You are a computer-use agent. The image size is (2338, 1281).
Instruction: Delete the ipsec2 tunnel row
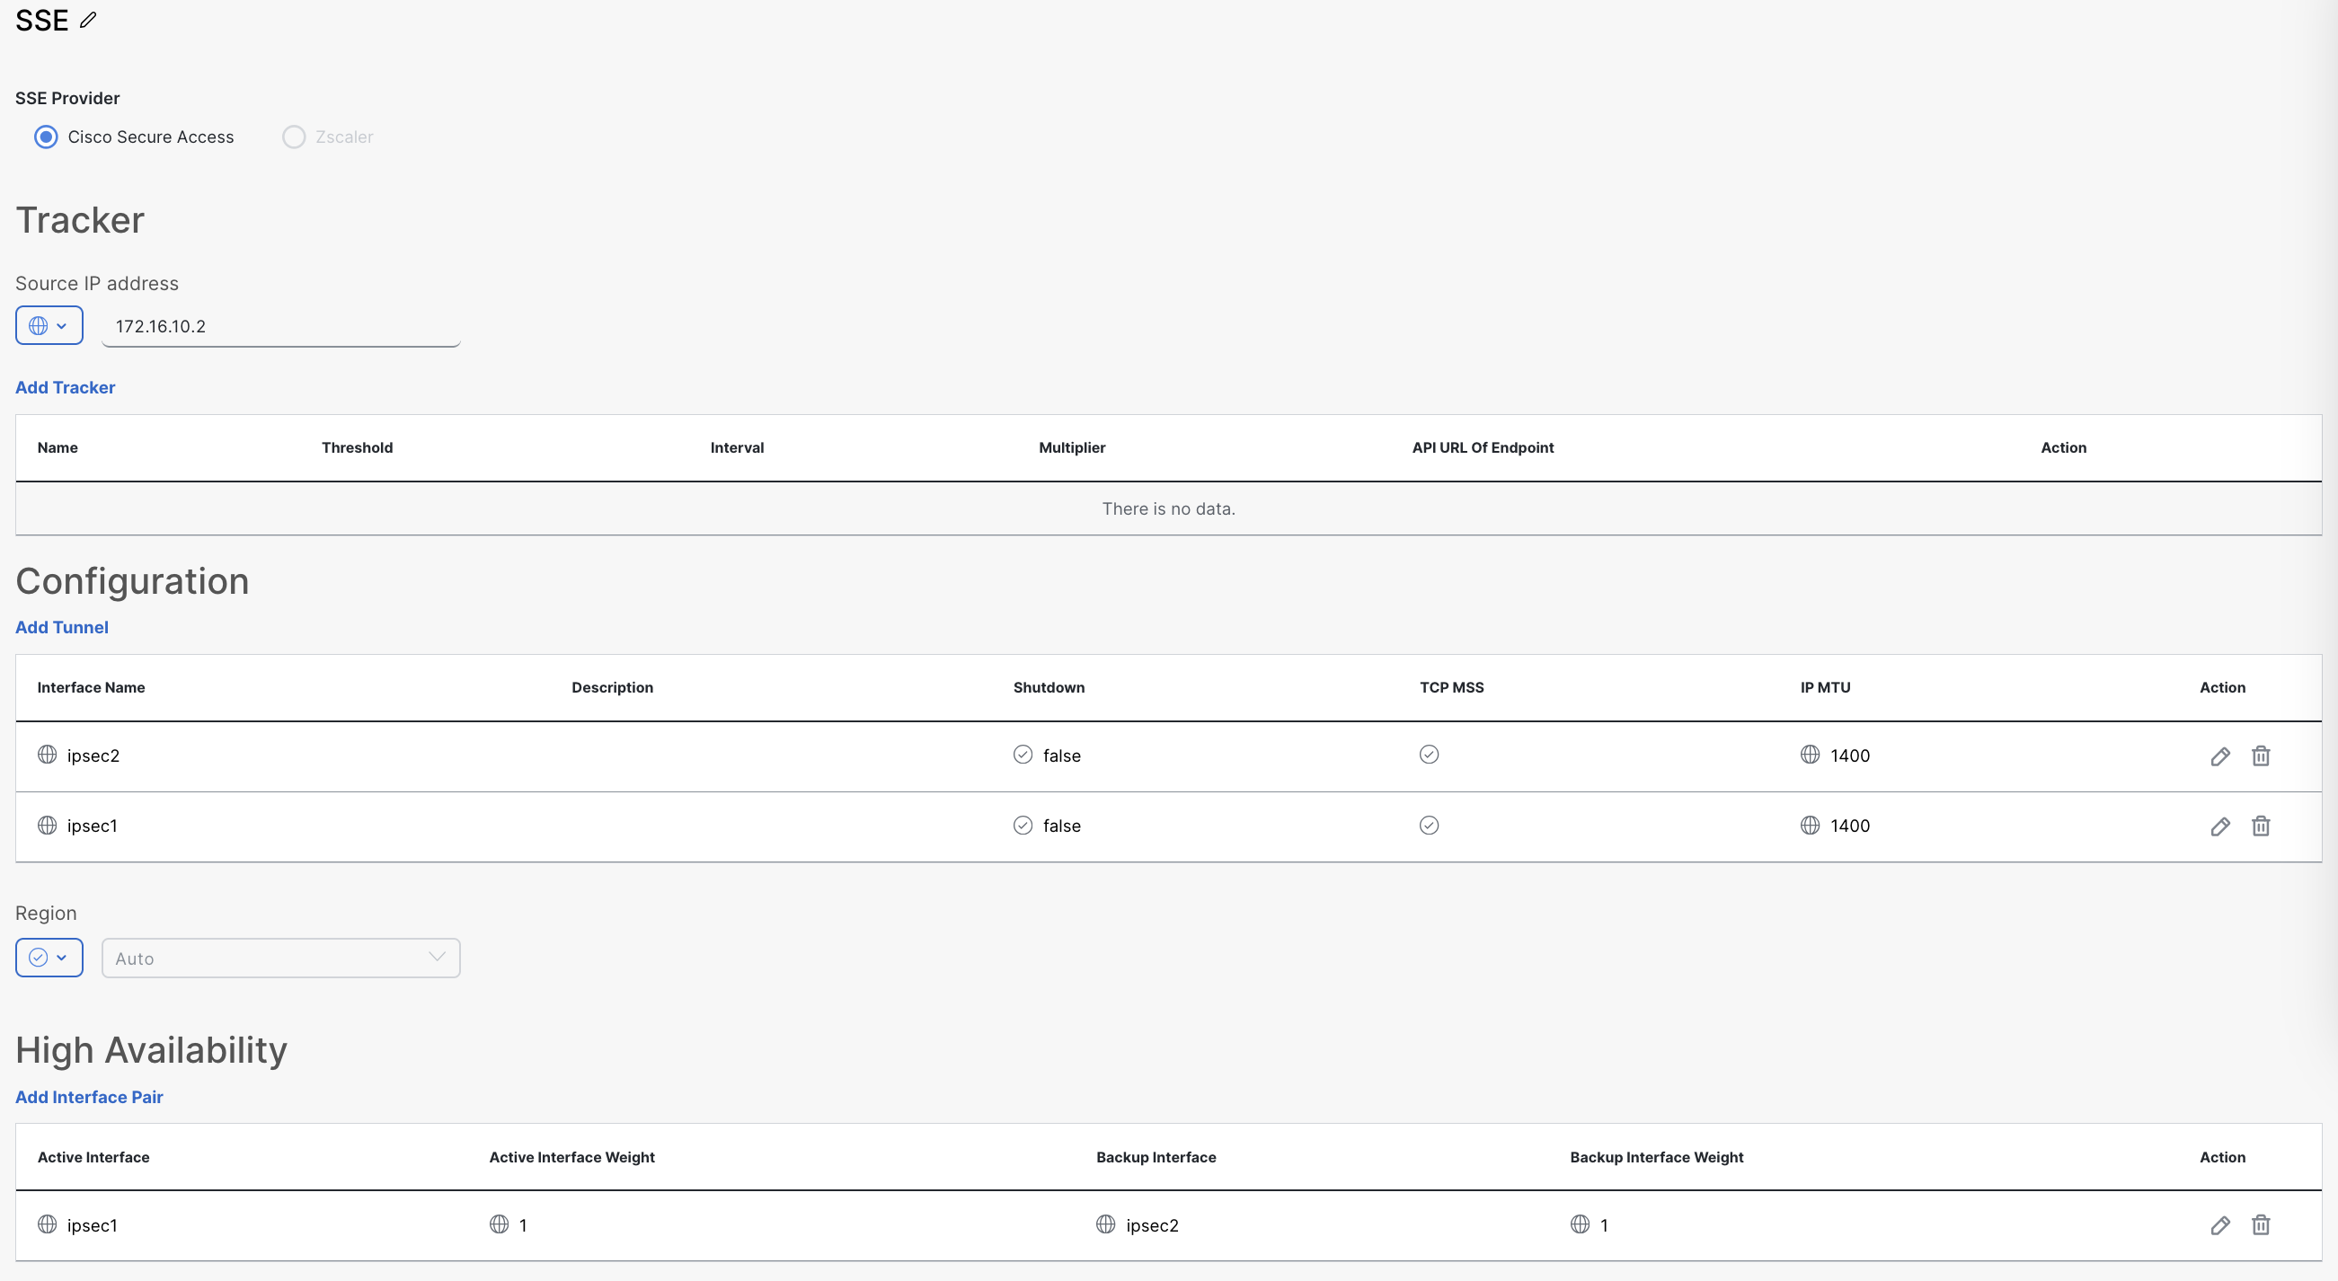tap(2260, 755)
